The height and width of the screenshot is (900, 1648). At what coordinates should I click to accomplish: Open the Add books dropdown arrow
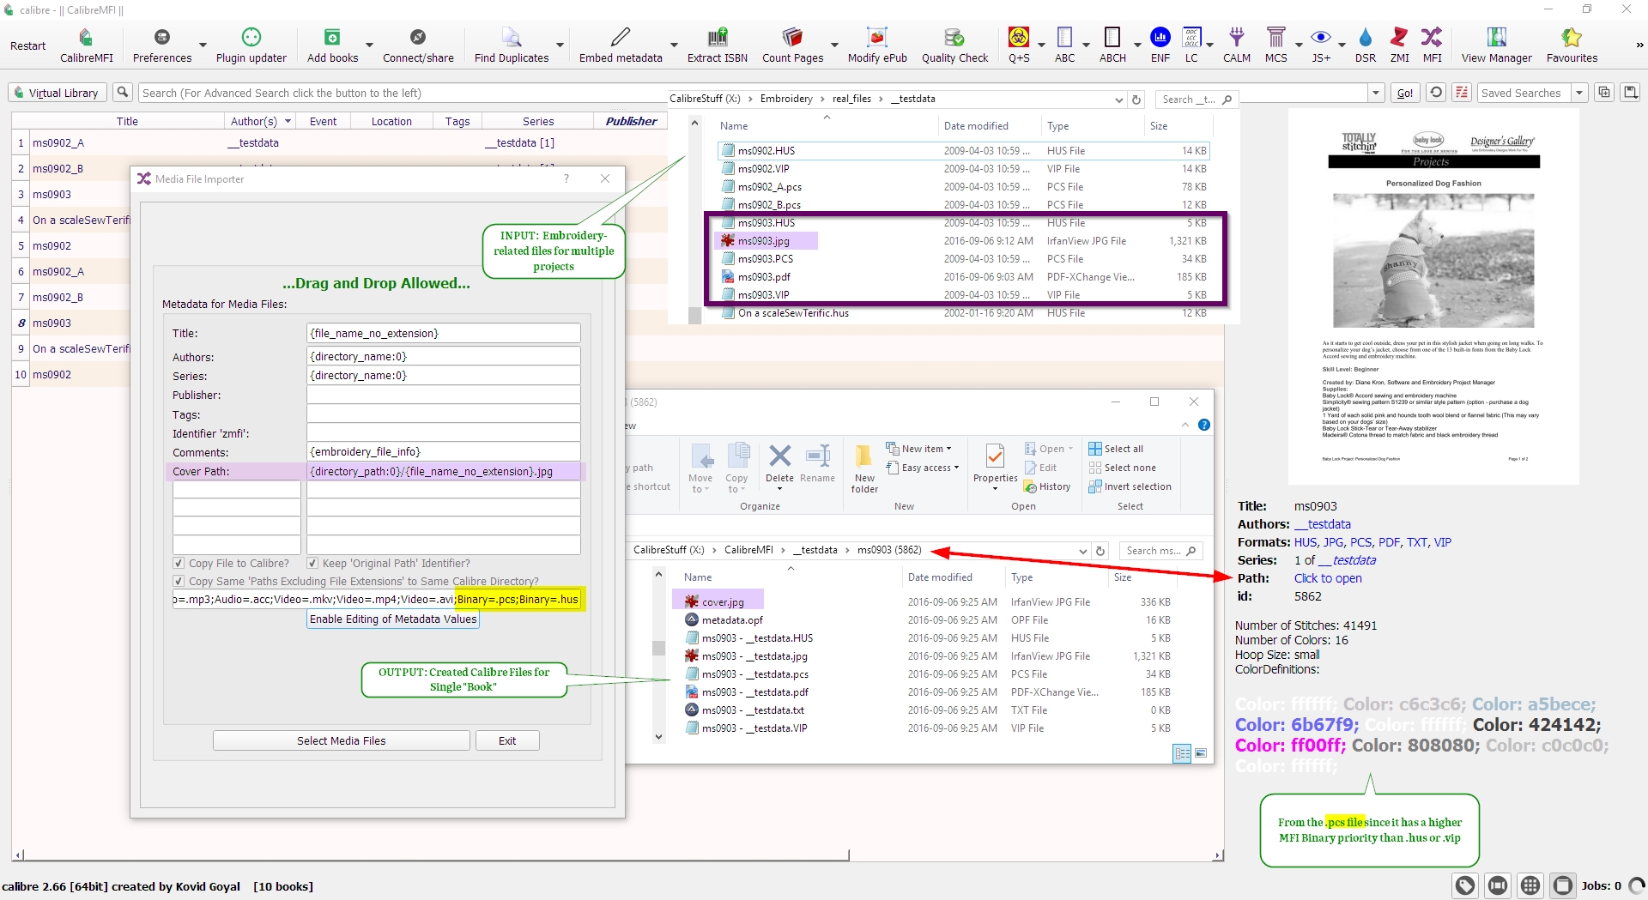pos(369,45)
